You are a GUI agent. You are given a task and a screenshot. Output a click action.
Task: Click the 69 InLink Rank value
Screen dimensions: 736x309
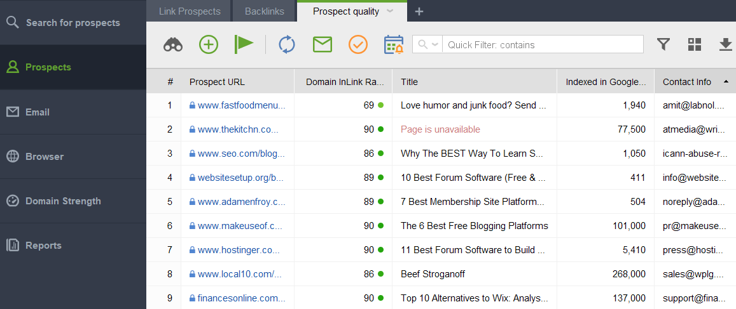coord(368,105)
